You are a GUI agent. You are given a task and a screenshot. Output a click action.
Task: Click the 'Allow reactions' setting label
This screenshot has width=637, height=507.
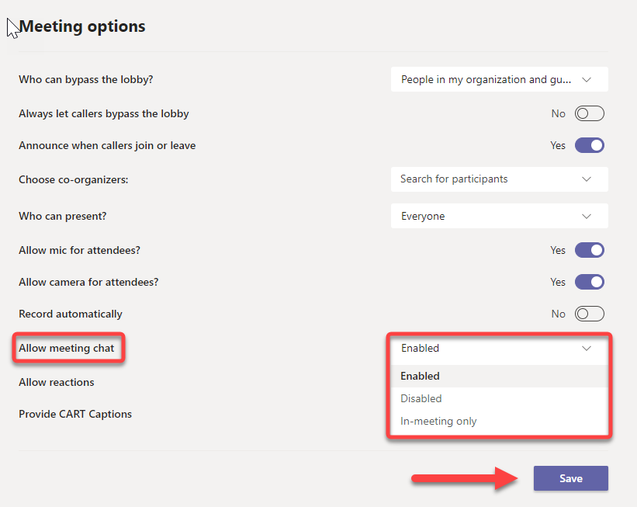[x=57, y=382]
